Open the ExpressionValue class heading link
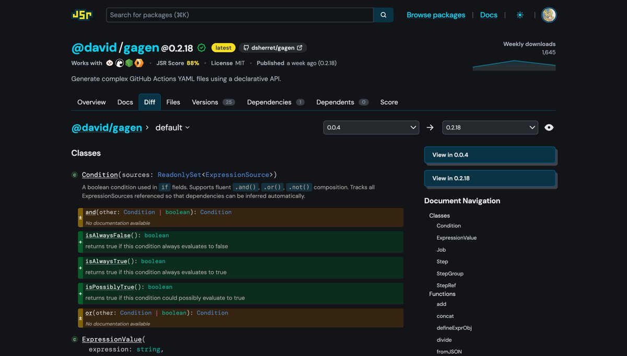 (x=112, y=339)
